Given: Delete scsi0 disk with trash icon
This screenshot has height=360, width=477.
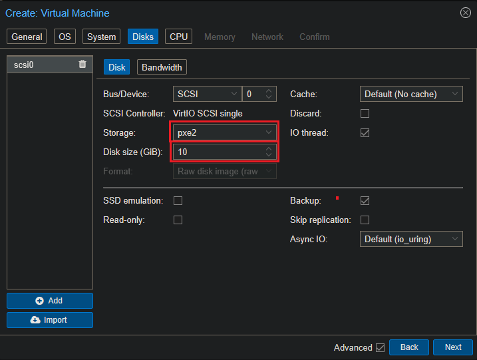Looking at the screenshot, I should (82, 64).
